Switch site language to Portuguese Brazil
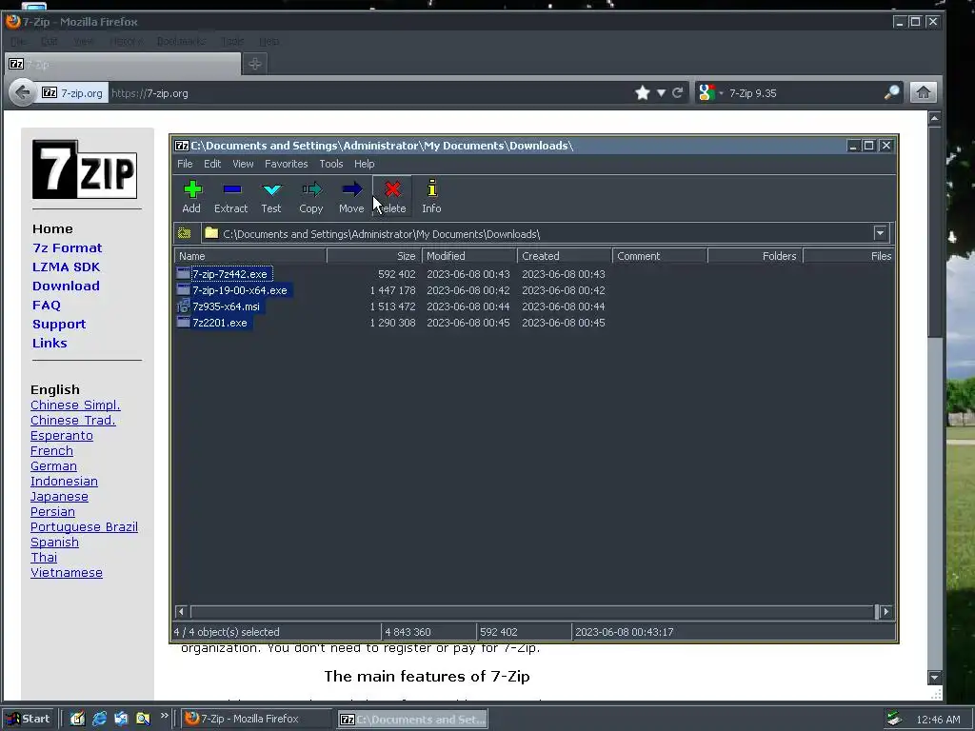The width and height of the screenshot is (975, 731). tap(84, 527)
